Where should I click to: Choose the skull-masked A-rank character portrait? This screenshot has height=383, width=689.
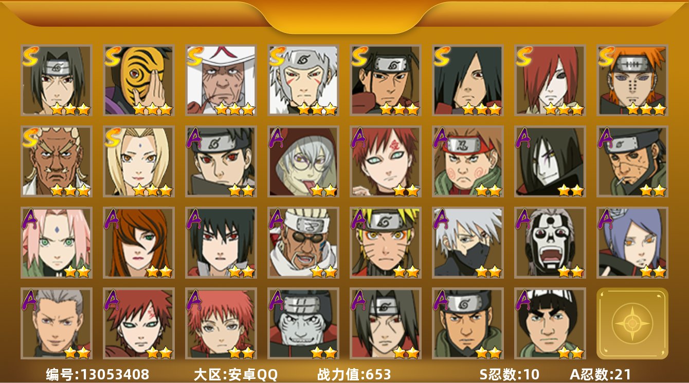pyautogui.click(x=550, y=243)
